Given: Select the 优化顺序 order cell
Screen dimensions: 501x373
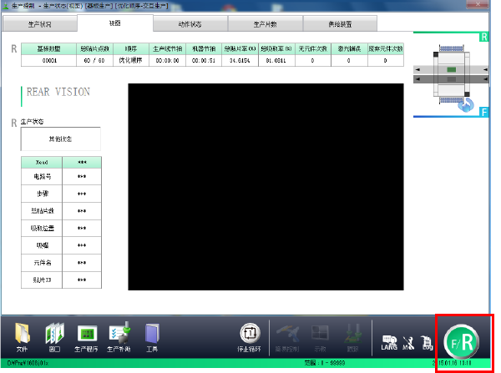Looking at the screenshot, I should (x=131, y=60).
